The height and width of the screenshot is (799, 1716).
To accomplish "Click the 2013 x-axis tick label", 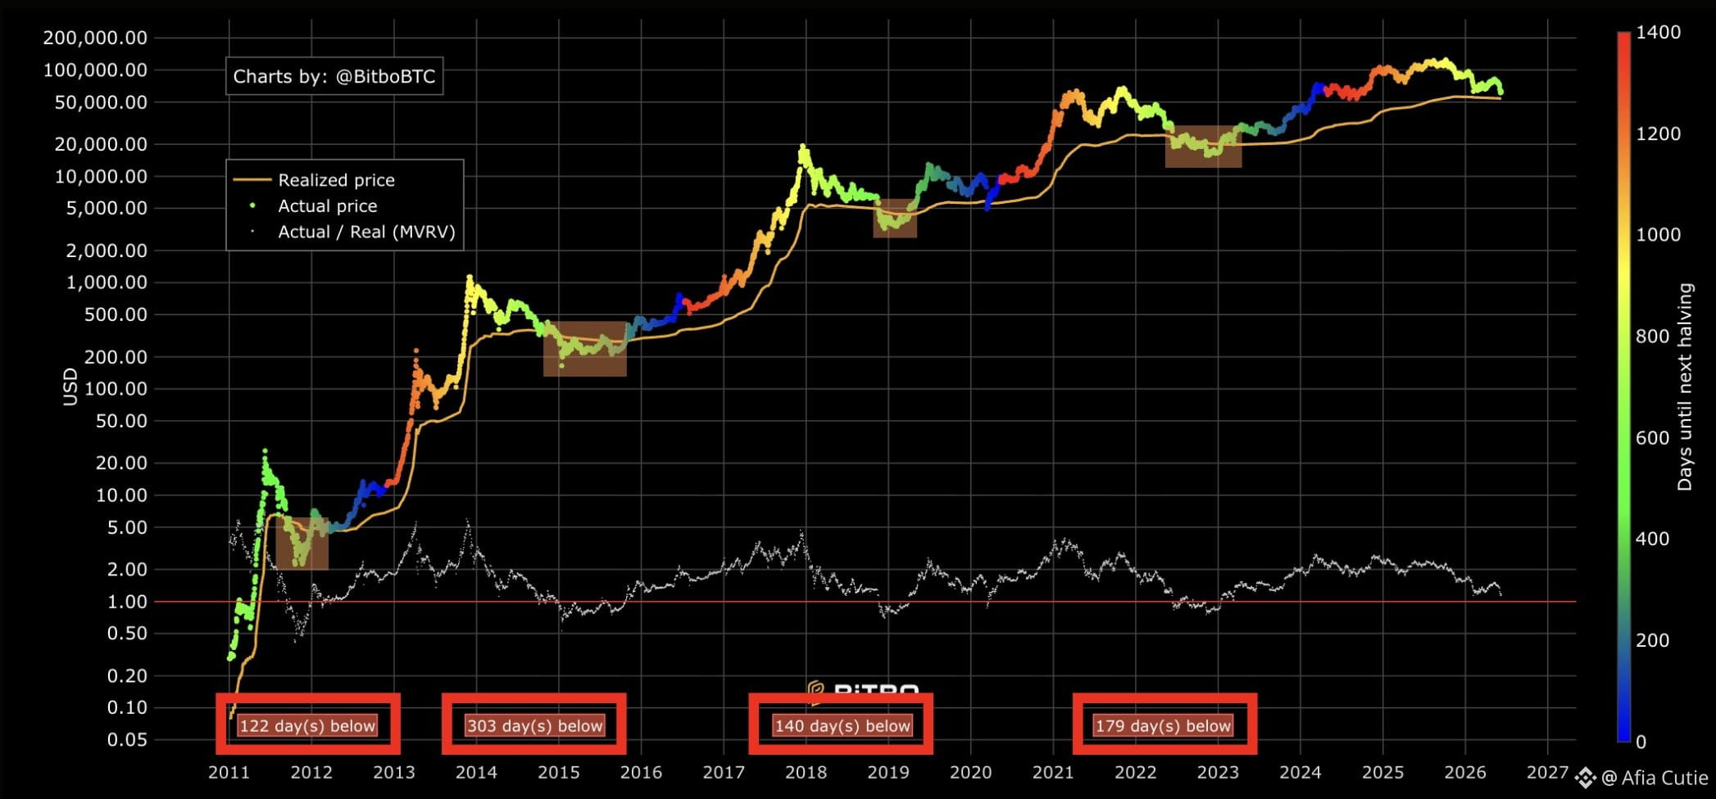I will (x=394, y=772).
